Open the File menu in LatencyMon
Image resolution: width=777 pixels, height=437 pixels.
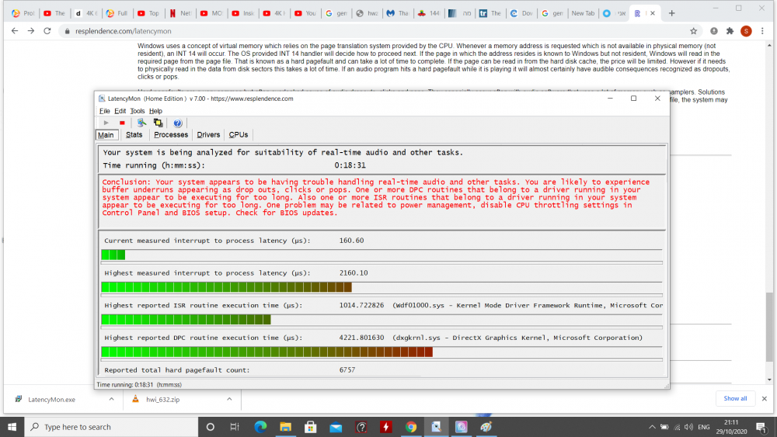point(105,111)
